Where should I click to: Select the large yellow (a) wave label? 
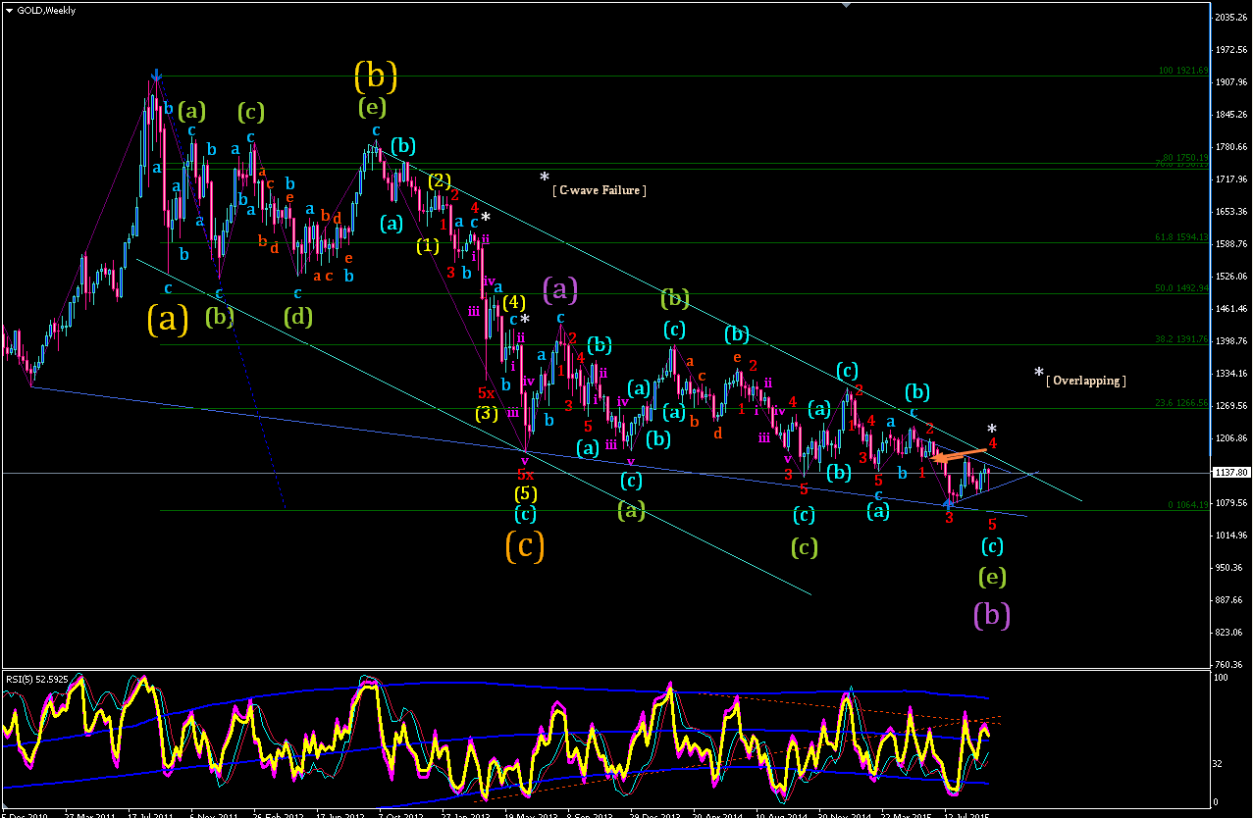coord(168,320)
